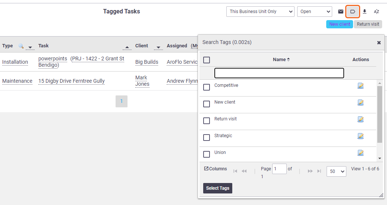Viewport: 387px width, 205px height.
Task: Open the tag filter icon
Action: click(353, 12)
